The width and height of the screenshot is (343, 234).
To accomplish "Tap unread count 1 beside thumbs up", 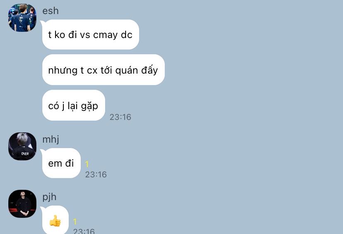I will pos(75,222).
